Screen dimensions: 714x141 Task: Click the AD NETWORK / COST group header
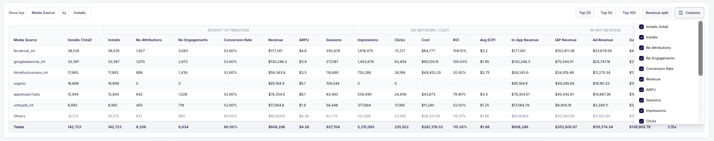(x=430, y=30)
